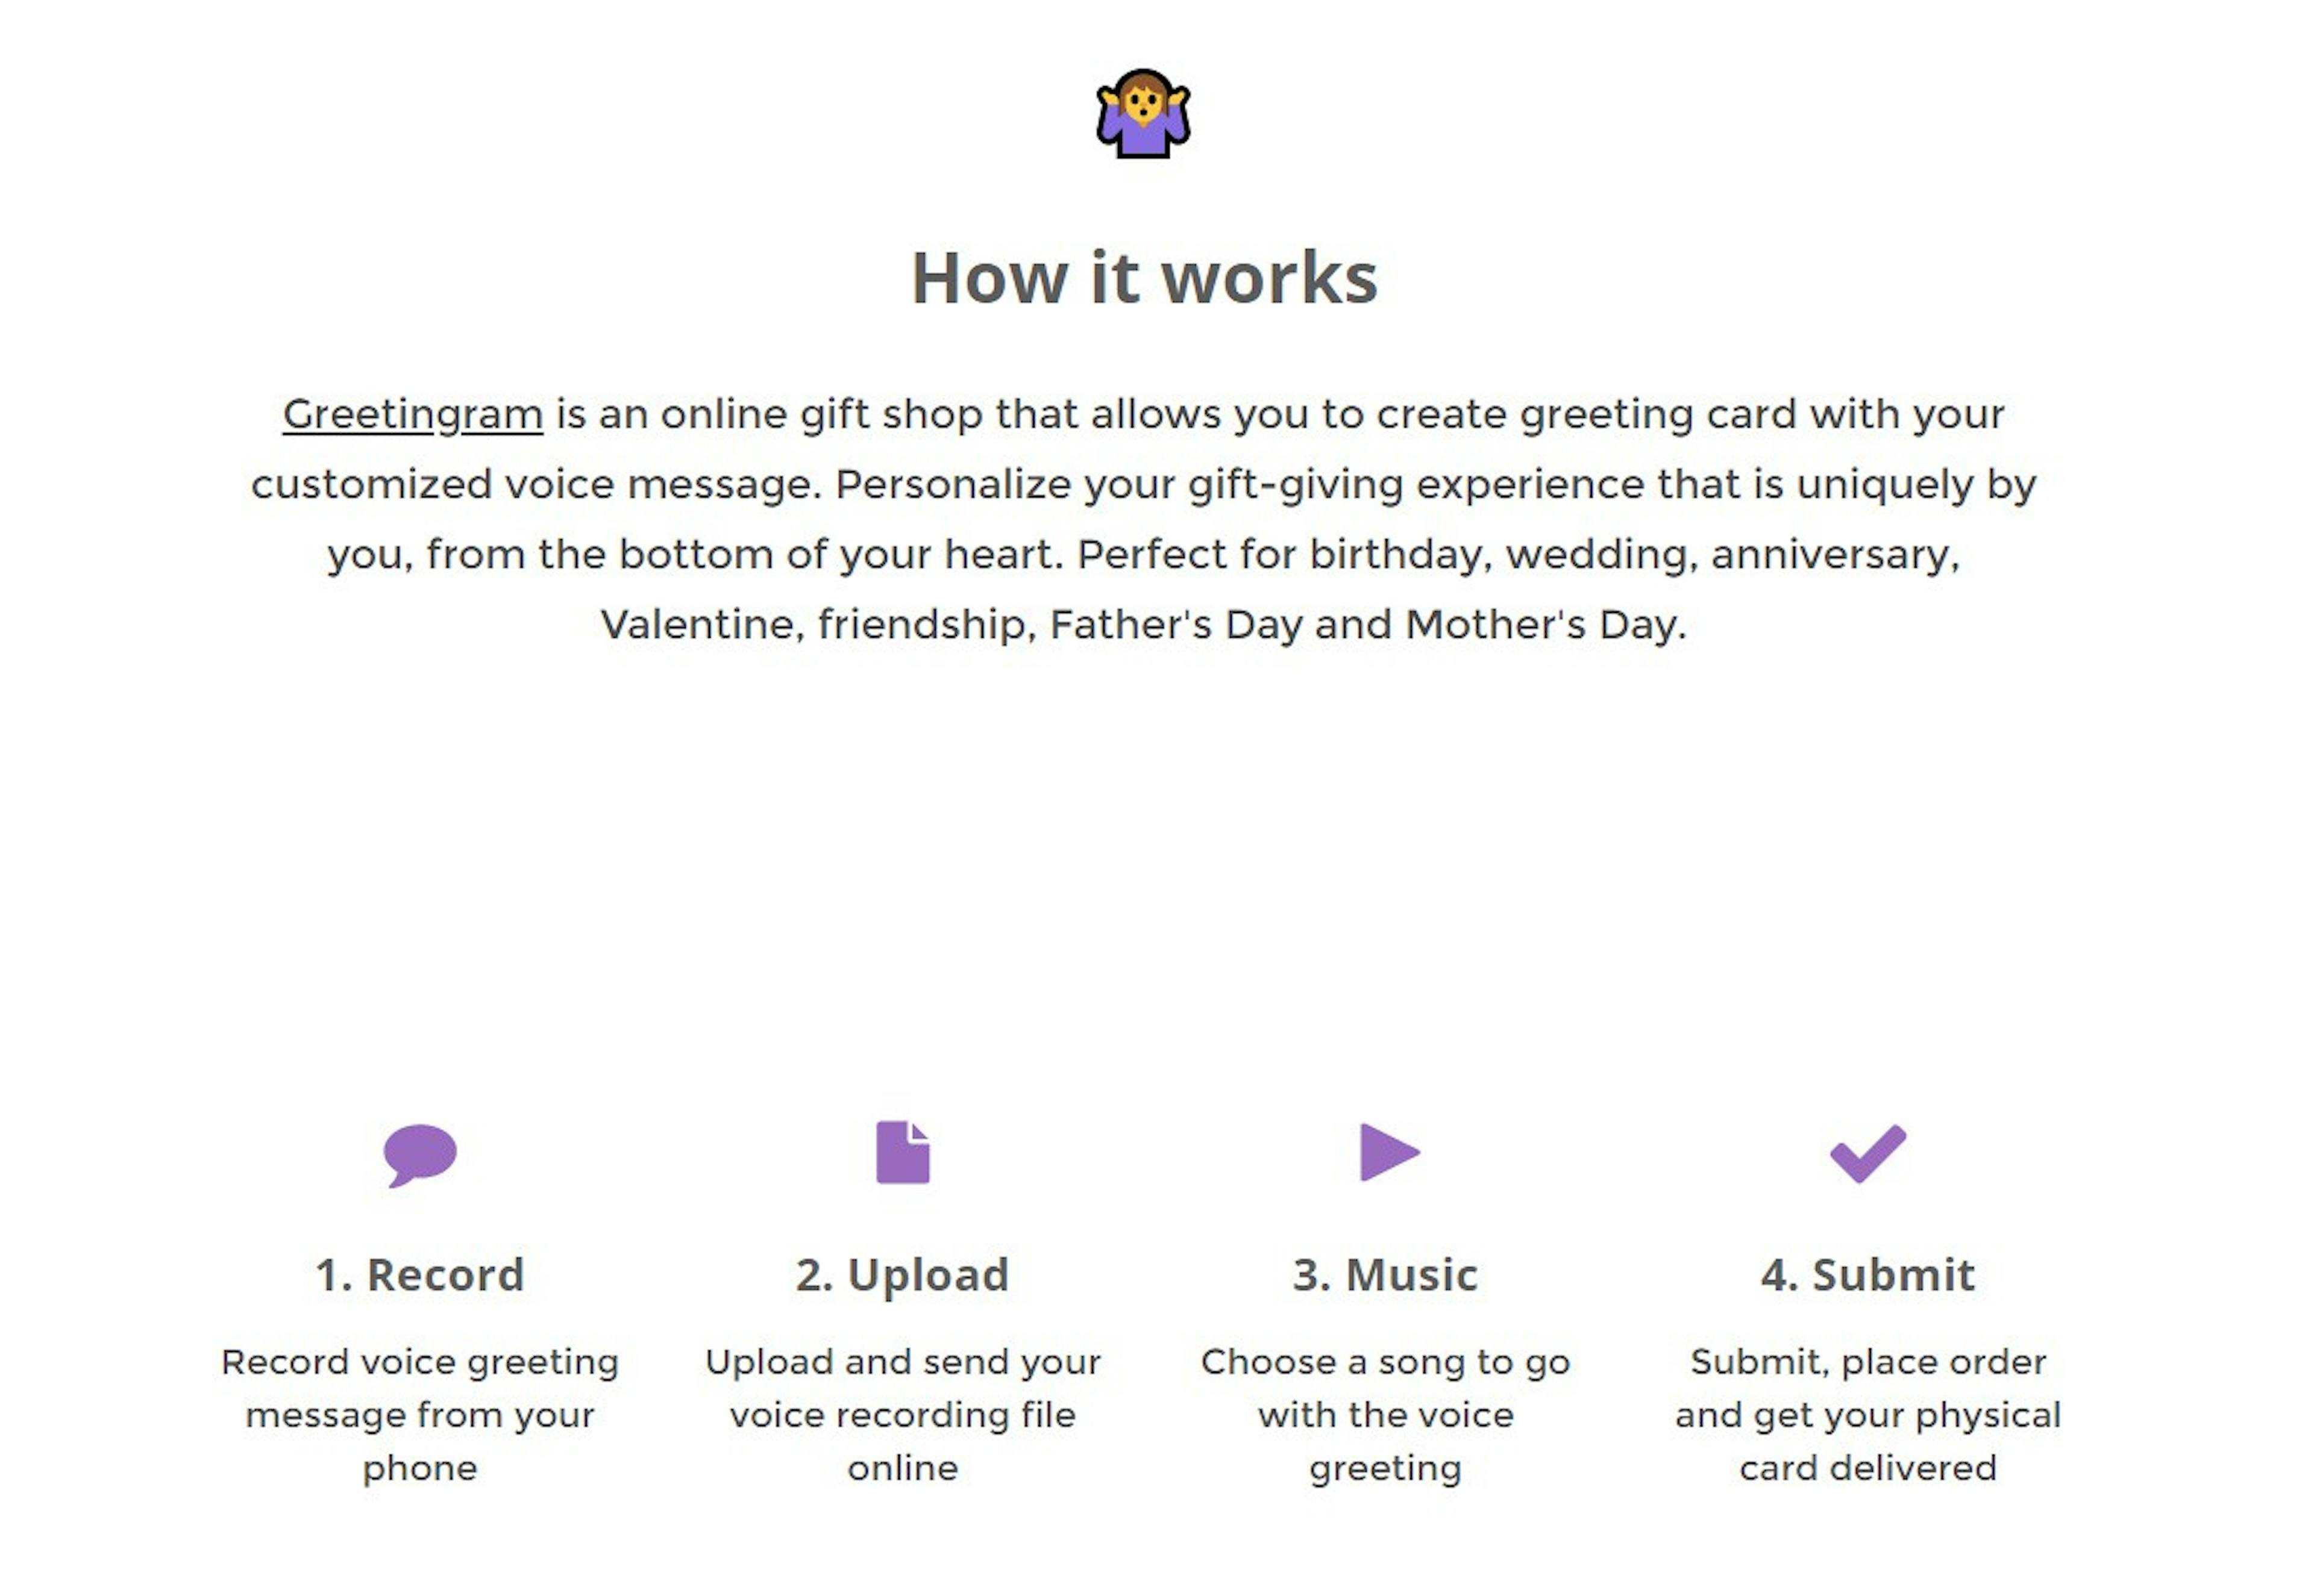Click 'Upload and send your voice recording' text
Screen dimensions: 2314x1596
pos(902,1389)
